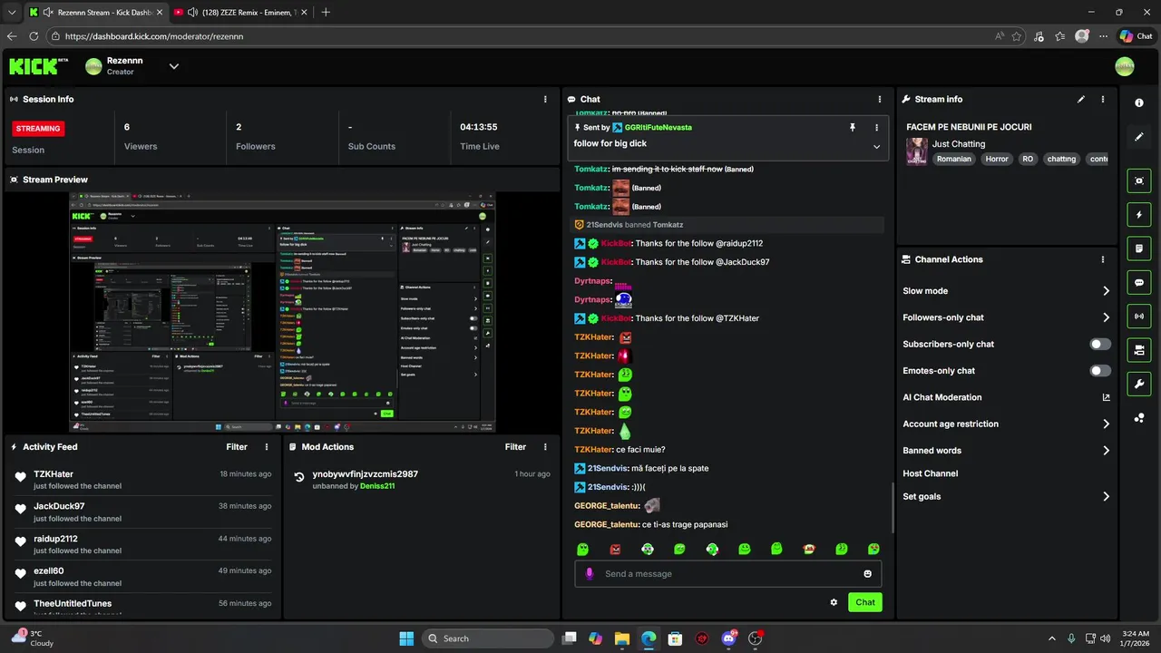
Task: Open the Session Info three-dot menu
Action: [545, 99]
